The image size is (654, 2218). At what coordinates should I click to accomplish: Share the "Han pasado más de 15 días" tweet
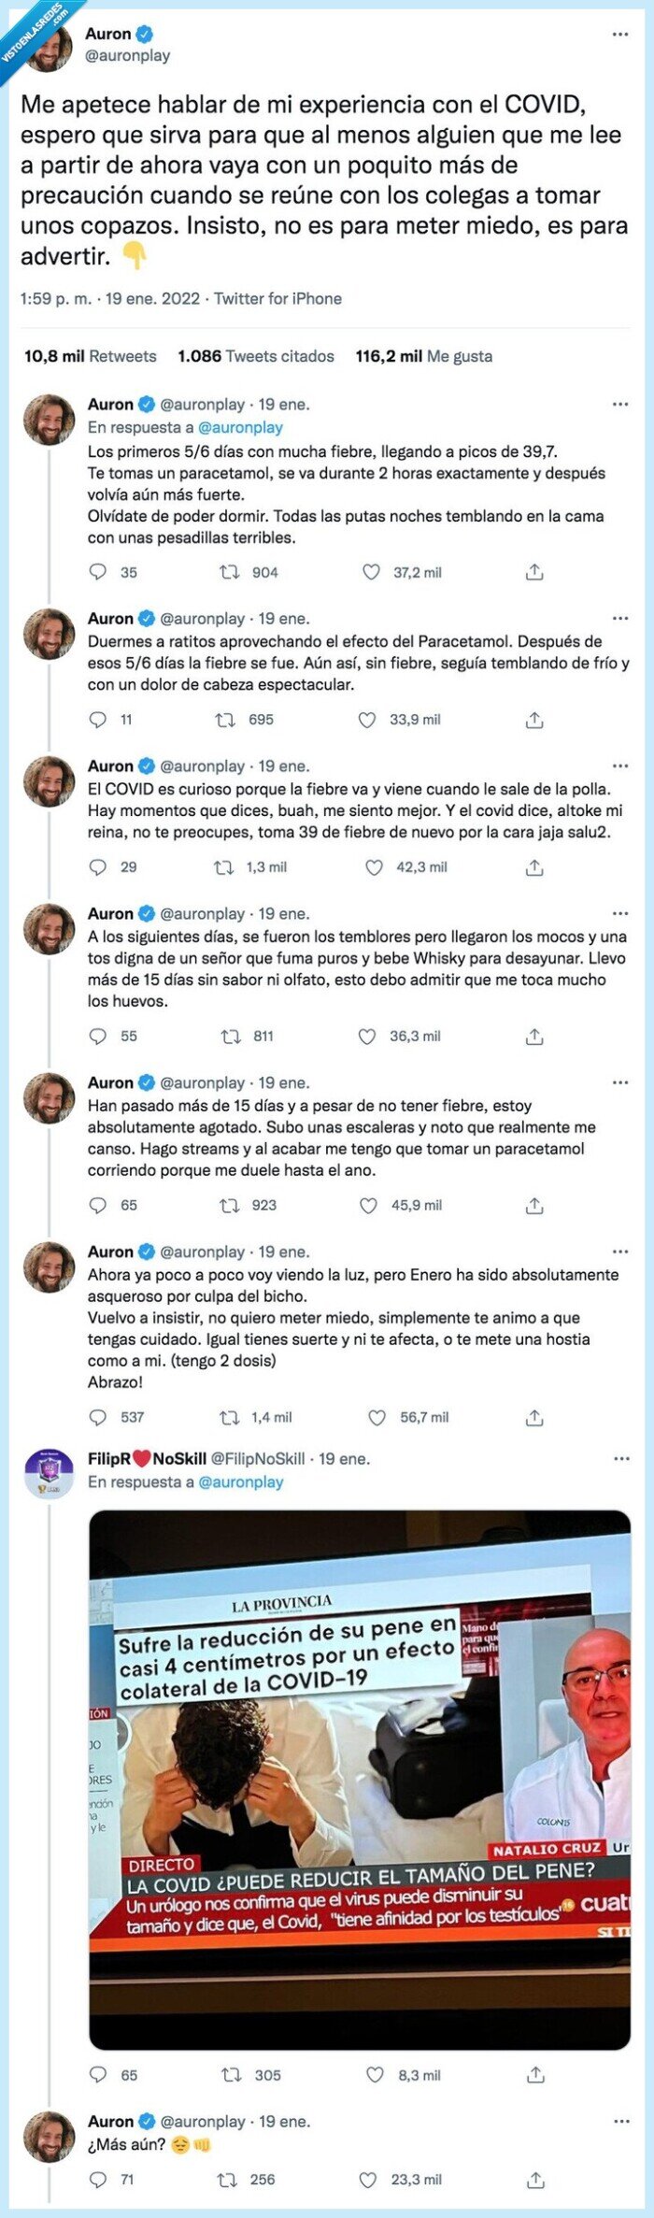pyautogui.click(x=534, y=1204)
